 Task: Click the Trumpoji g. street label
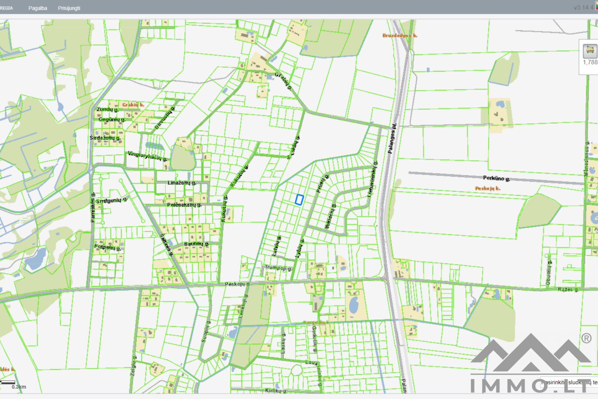click(x=278, y=268)
